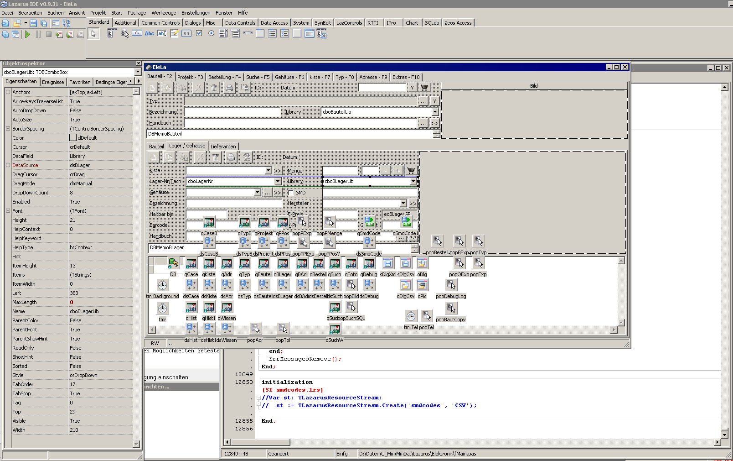Click the '+' button beside Menge

[397, 171]
